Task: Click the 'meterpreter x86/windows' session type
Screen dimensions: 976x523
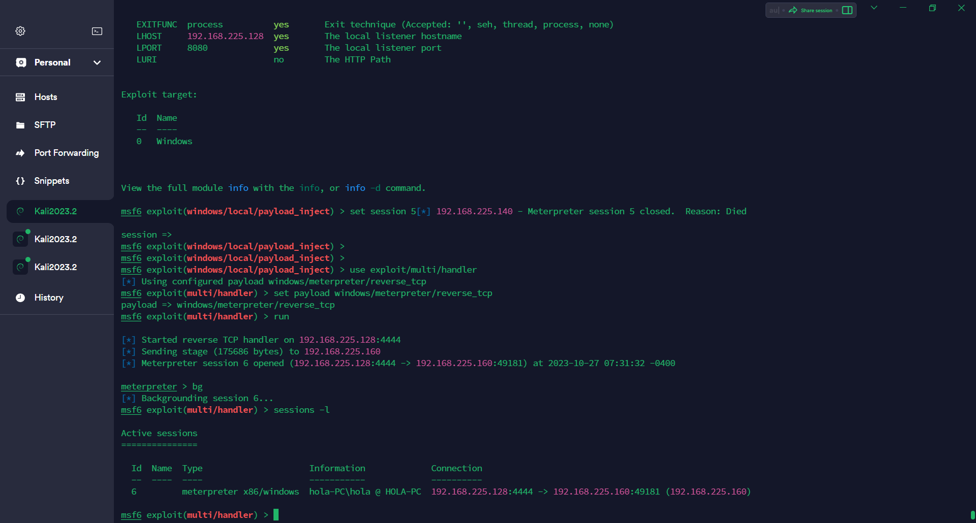Action: (240, 492)
